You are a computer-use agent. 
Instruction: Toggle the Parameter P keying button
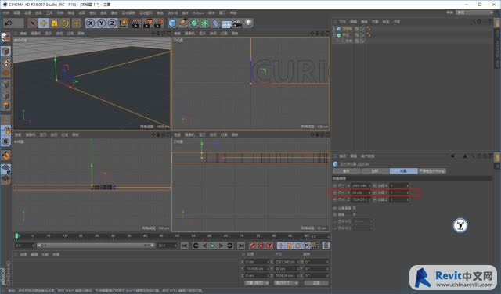pos(306,246)
